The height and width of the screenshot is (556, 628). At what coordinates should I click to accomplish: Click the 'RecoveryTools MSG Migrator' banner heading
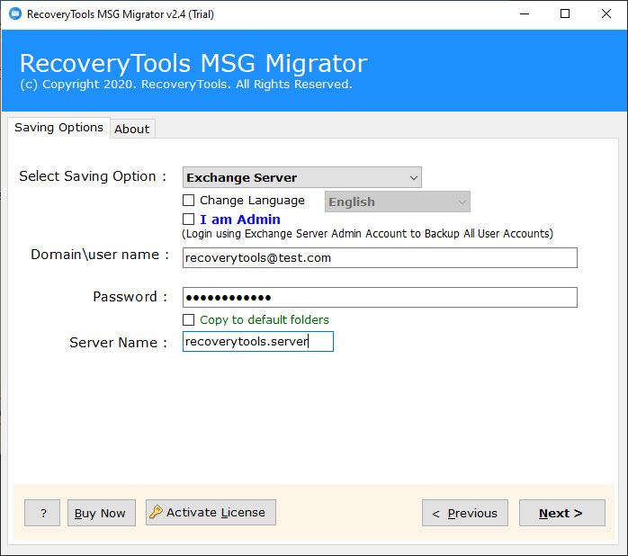click(193, 63)
